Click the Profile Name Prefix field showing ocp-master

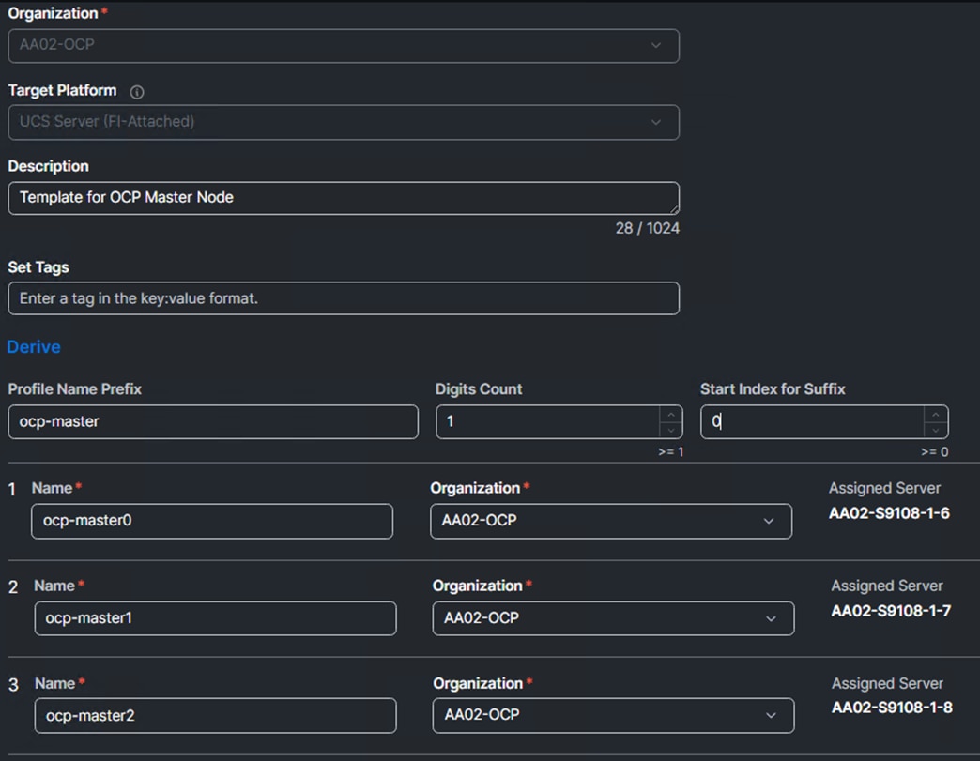coord(212,421)
